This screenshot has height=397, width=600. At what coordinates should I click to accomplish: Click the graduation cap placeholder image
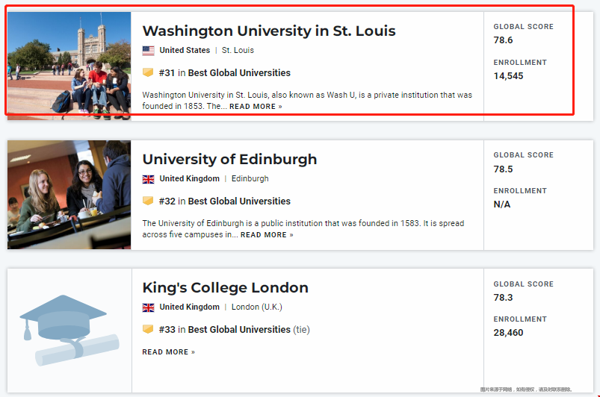69,331
